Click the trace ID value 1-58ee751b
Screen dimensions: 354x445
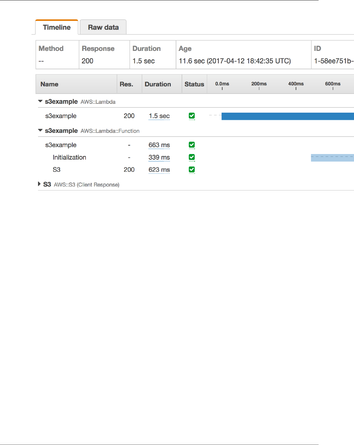[334, 61]
